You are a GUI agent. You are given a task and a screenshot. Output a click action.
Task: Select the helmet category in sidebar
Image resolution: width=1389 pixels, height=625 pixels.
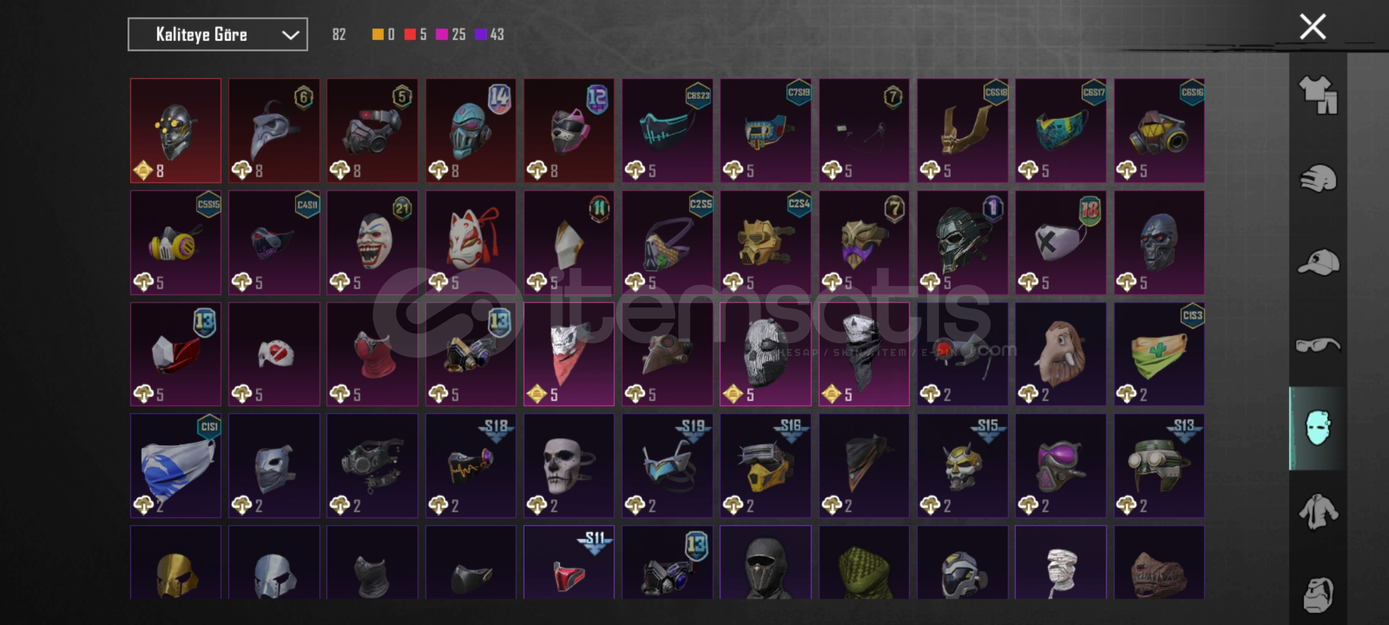coord(1318,178)
